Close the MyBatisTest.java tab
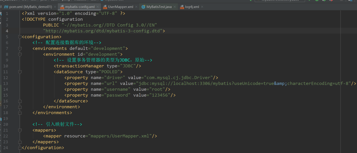The image size is (357, 153). (175, 7)
